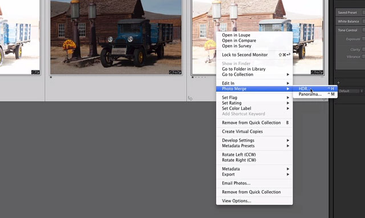Image resolution: width=365 pixels, height=218 pixels.
Task: Click the Tone Control label
Action: [x=347, y=30]
